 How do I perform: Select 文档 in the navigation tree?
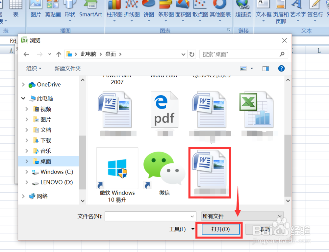[x=46, y=130]
